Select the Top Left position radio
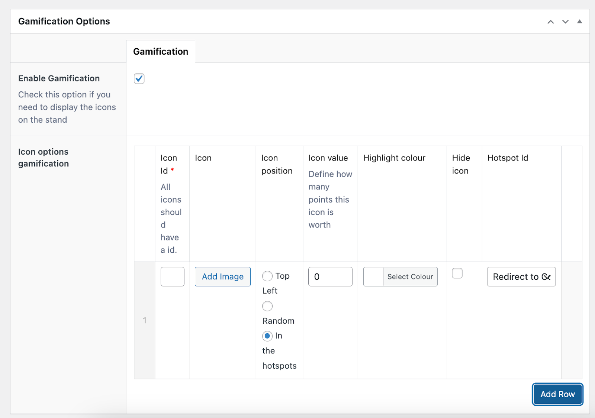The width and height of the screenshot is (595, 418). pos(267,276)
